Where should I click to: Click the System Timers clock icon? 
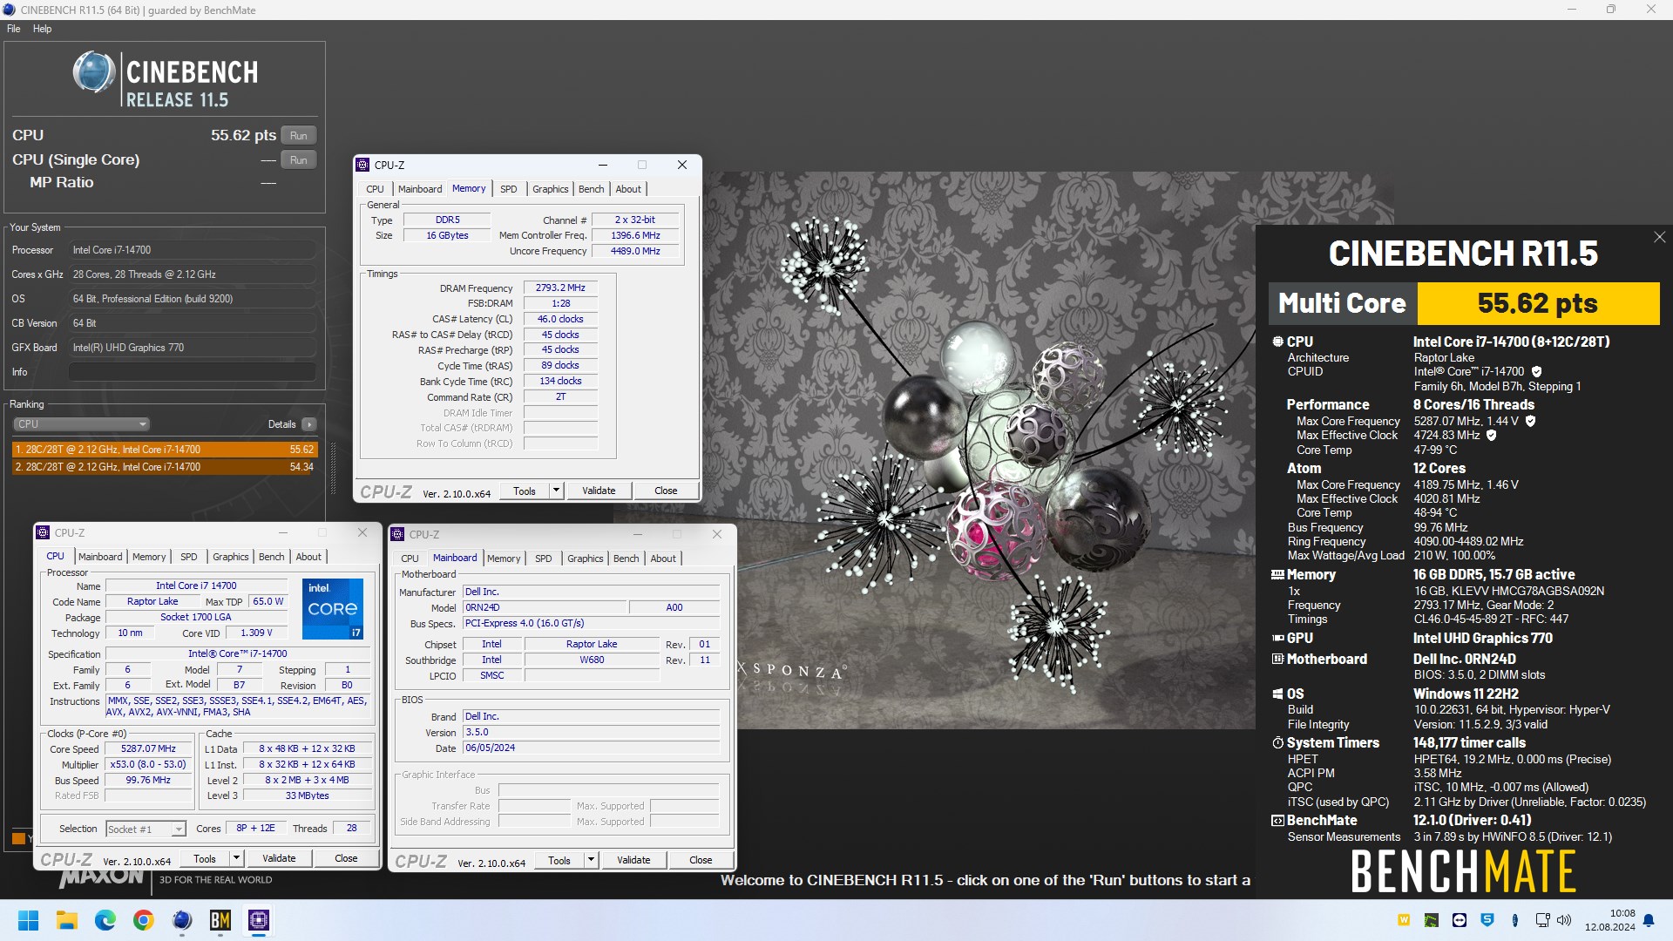pyautogui.click(x=1277, y=743)
